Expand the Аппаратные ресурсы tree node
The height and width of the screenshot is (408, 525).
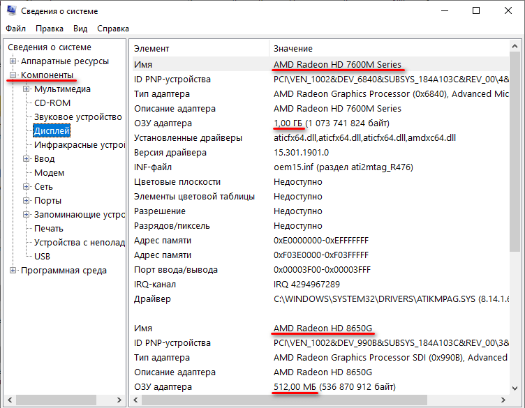coord(13,61)
